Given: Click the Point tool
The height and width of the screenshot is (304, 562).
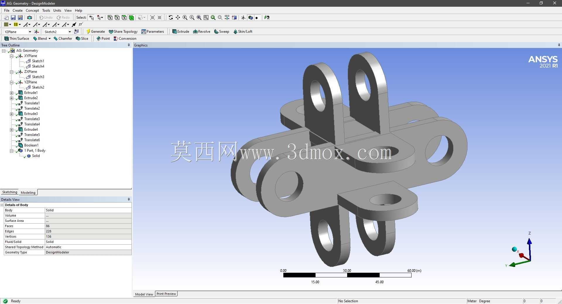Looking at the screenshot, I should (x=103, y=39).
